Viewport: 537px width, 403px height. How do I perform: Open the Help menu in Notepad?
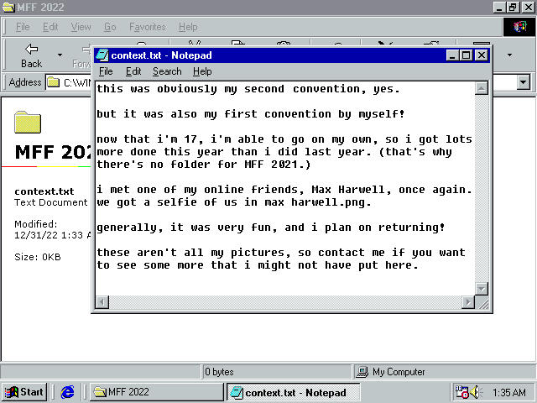202,71
